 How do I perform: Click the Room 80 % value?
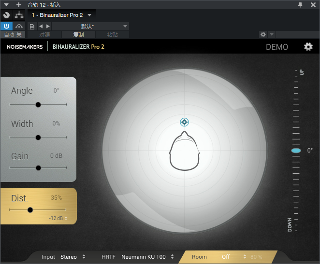(x=256, y=257)
